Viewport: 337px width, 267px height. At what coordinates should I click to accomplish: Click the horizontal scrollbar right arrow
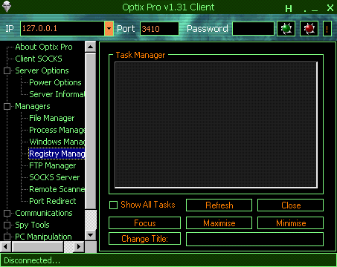coord(79,246)
